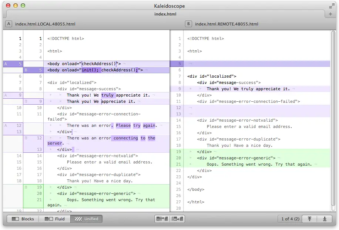Click the line with onload="checkAddress()" only
Viewport: 339px width, 230px height.
[x=84, y=64]
